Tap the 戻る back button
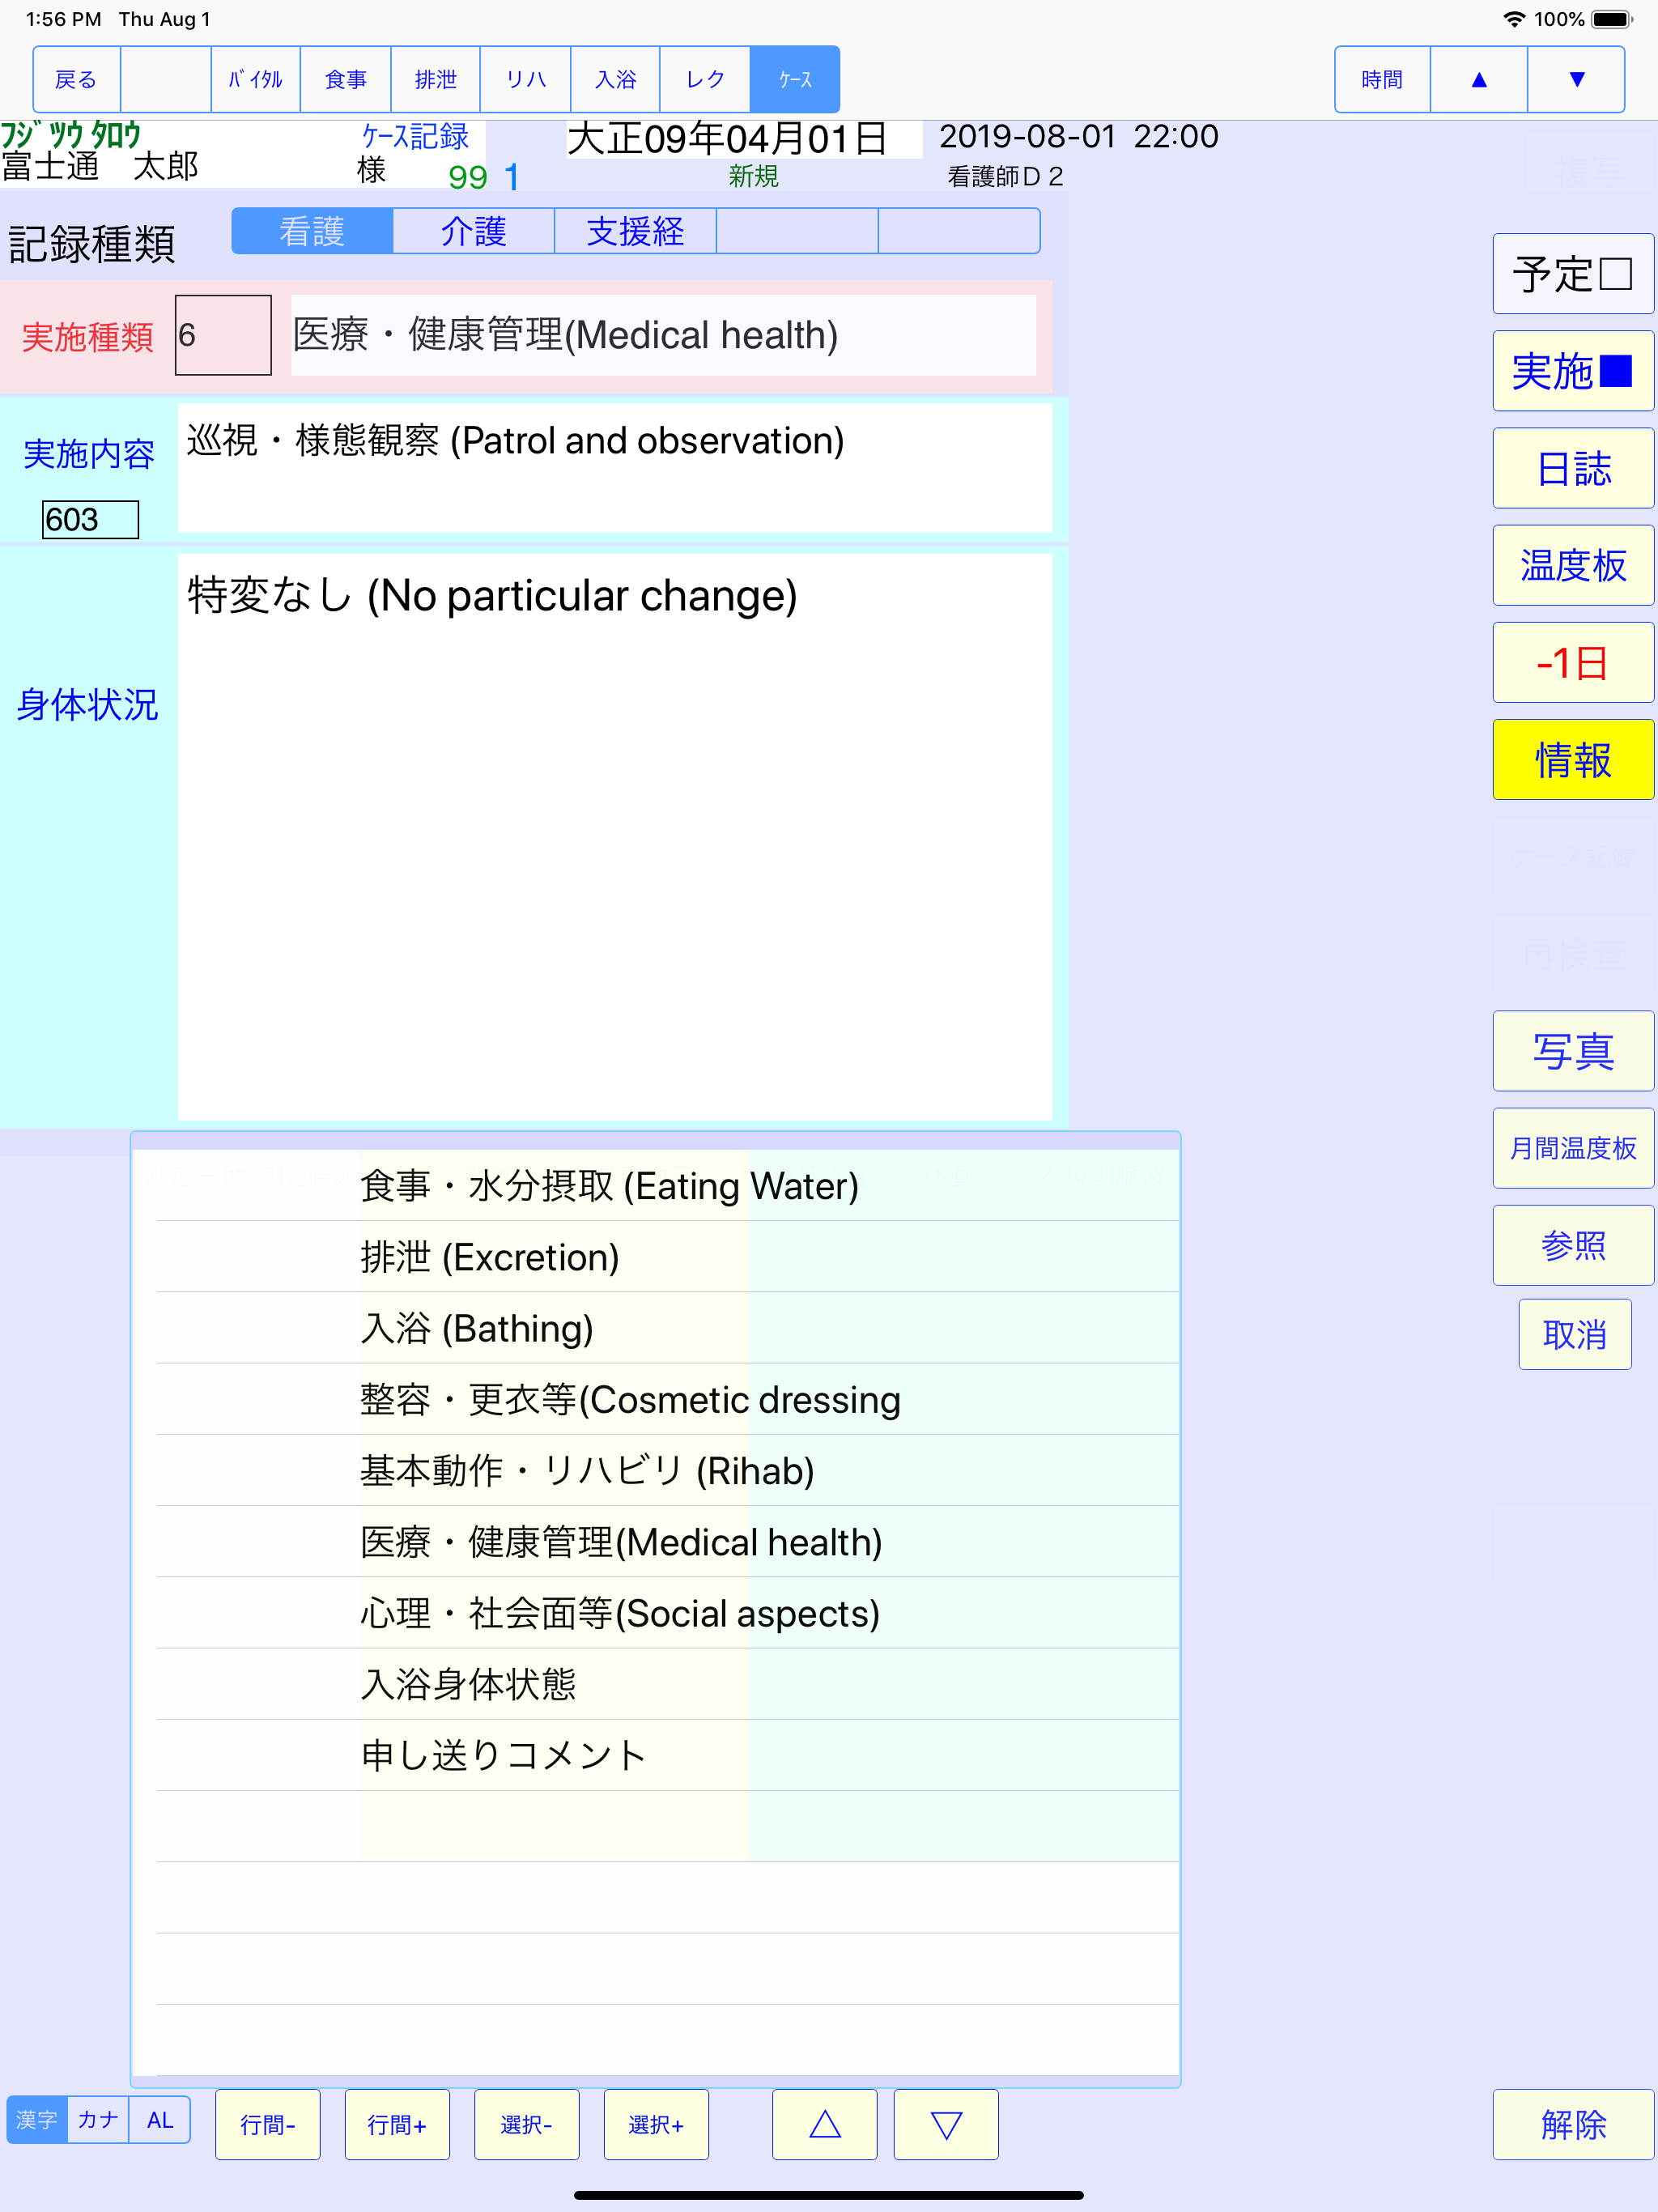Image resolution: width=1658 pixels, height=2212 pixels. (77, 79)
